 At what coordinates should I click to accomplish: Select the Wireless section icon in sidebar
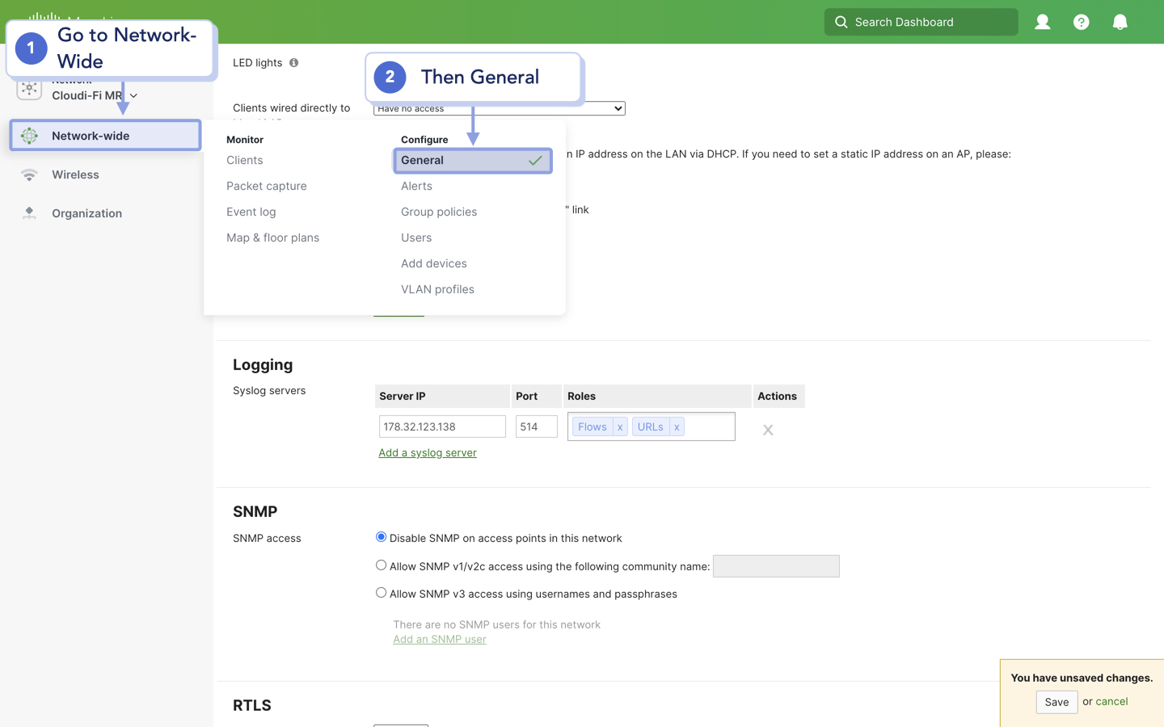(x=28, y=174)
